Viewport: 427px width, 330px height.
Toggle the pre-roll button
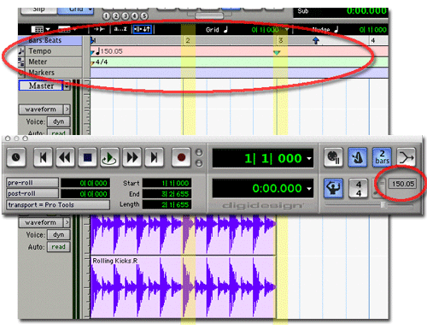point(32,183)
